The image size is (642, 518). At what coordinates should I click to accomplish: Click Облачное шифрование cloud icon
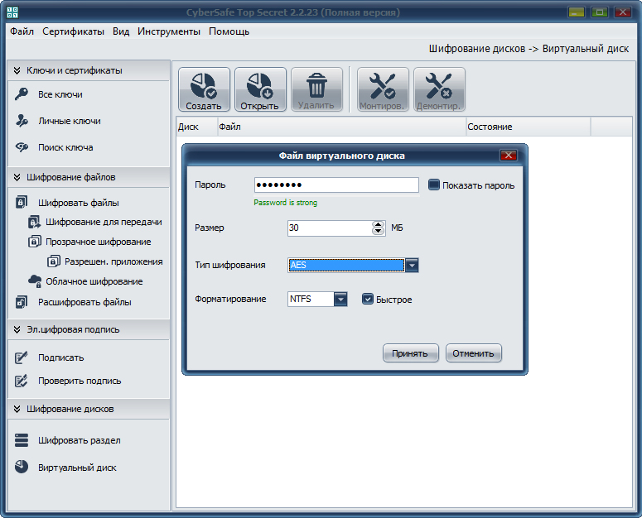click(x=35, y=281)
